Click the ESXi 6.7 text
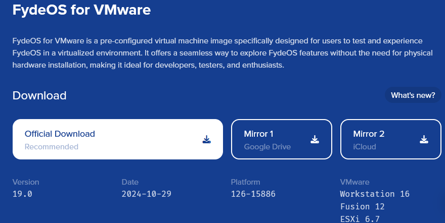The height and width of the screenshot is (223, 445). pyautogui.click(x=360, y=219)
